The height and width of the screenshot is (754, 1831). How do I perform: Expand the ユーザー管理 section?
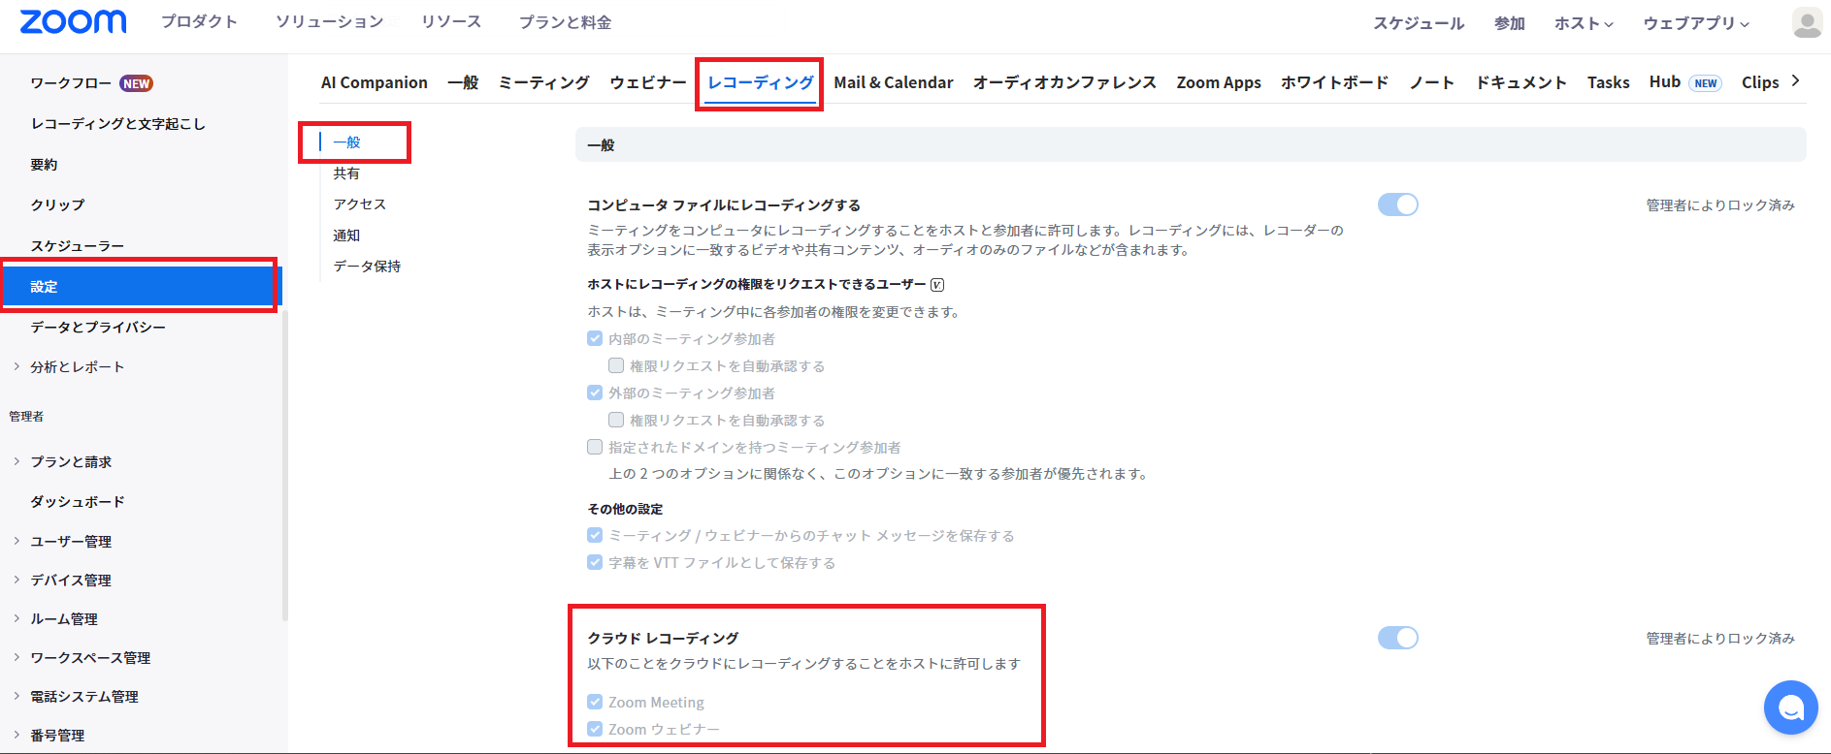click(x=70, y=541)
